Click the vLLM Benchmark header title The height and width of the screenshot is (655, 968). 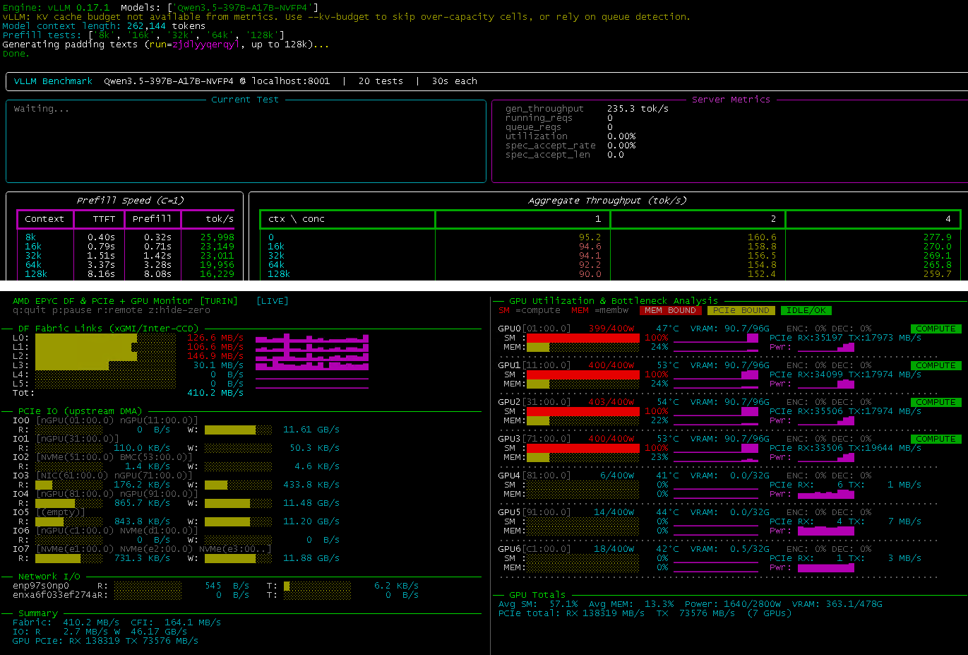(53, 81)
